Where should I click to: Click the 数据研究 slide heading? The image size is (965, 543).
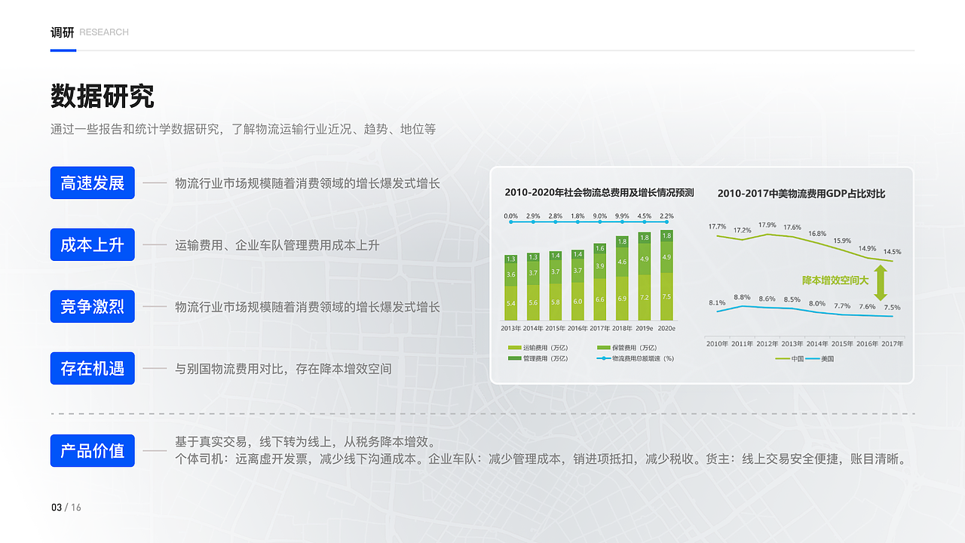[103, 97]
